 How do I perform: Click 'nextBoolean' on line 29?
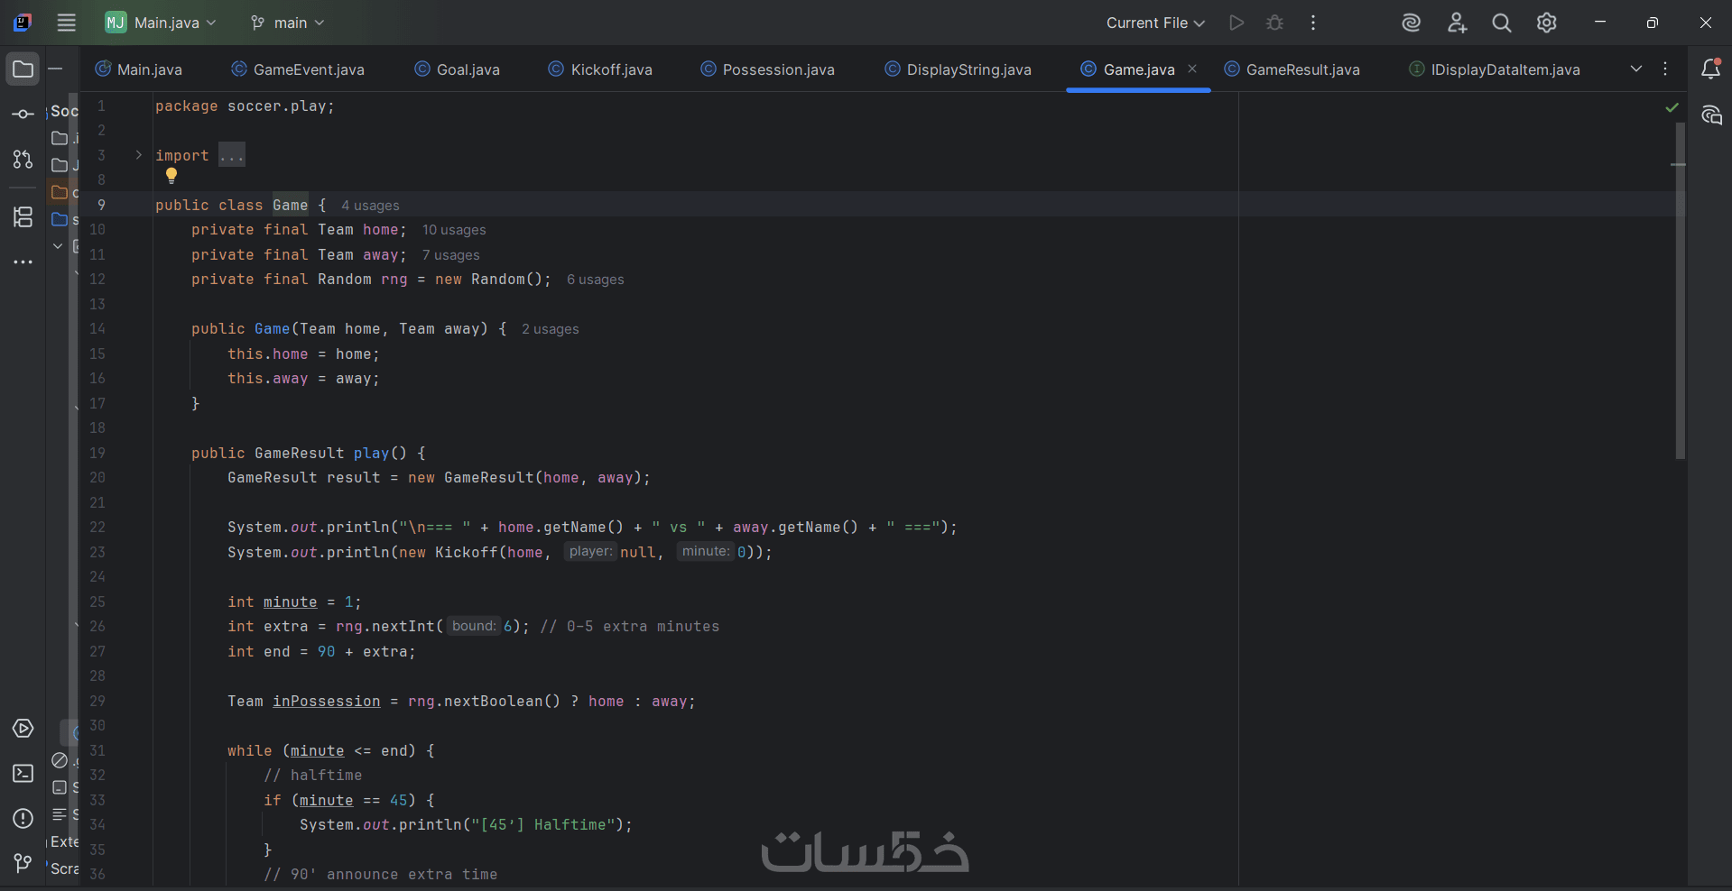[493, 701]
